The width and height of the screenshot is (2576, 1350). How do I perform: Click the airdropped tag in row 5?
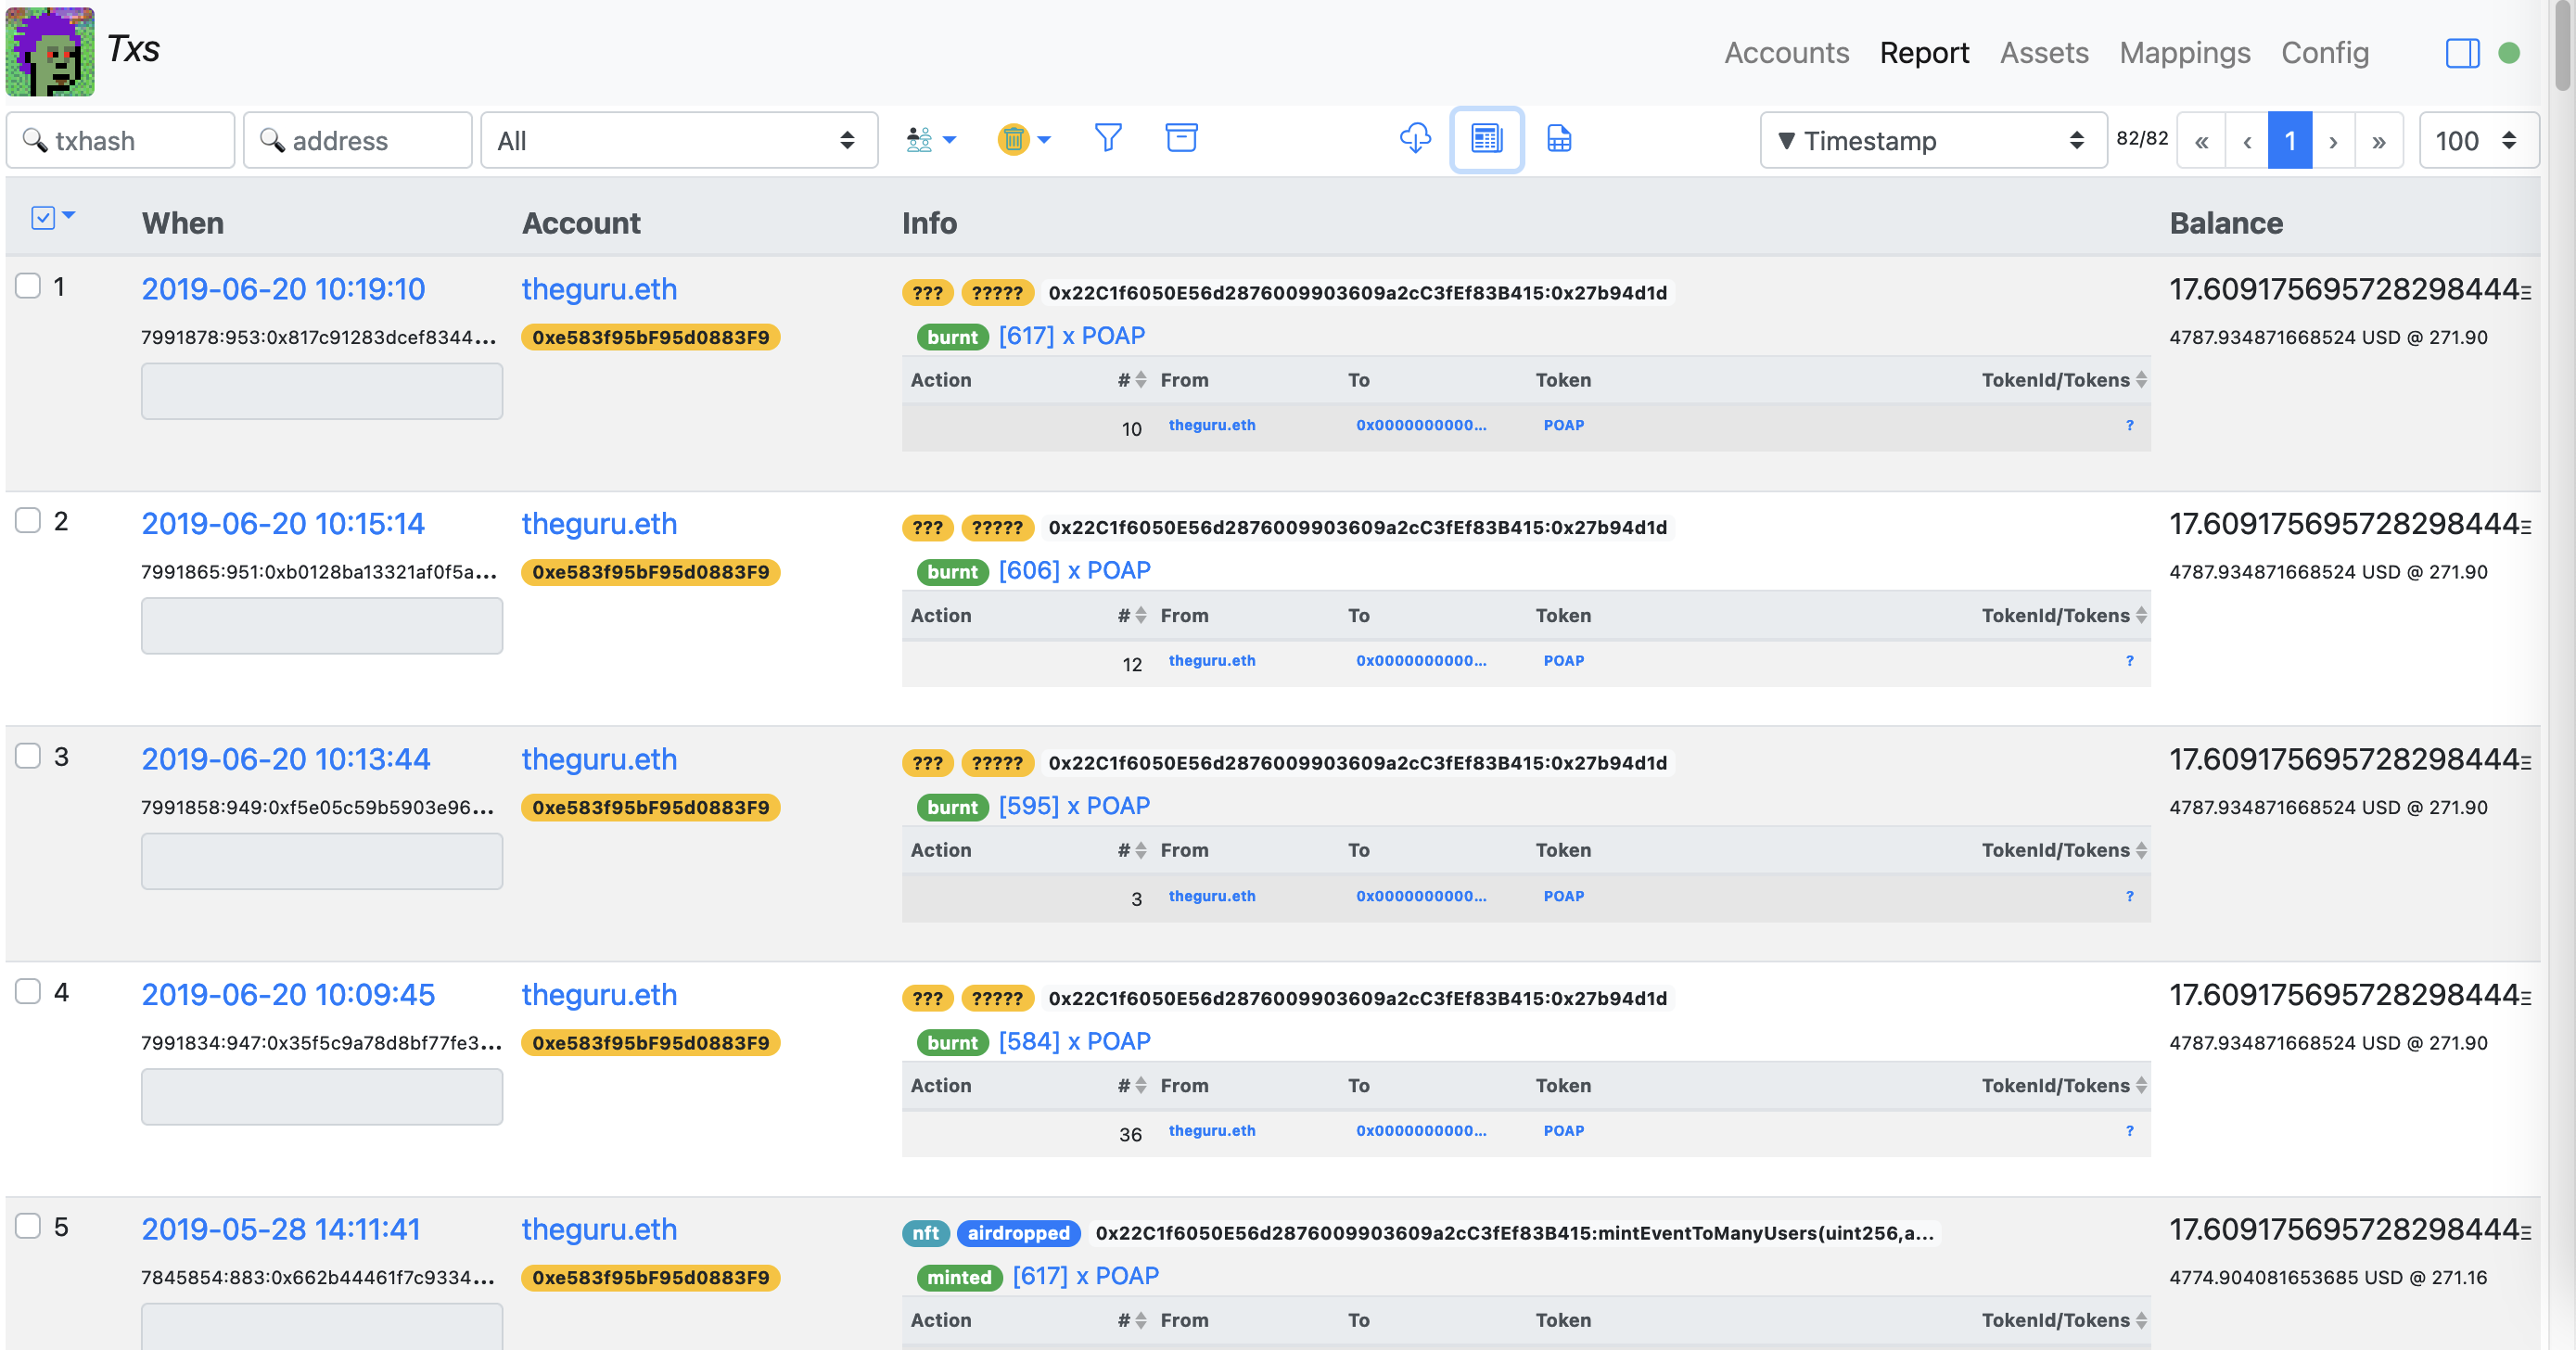[1018, 1233]
